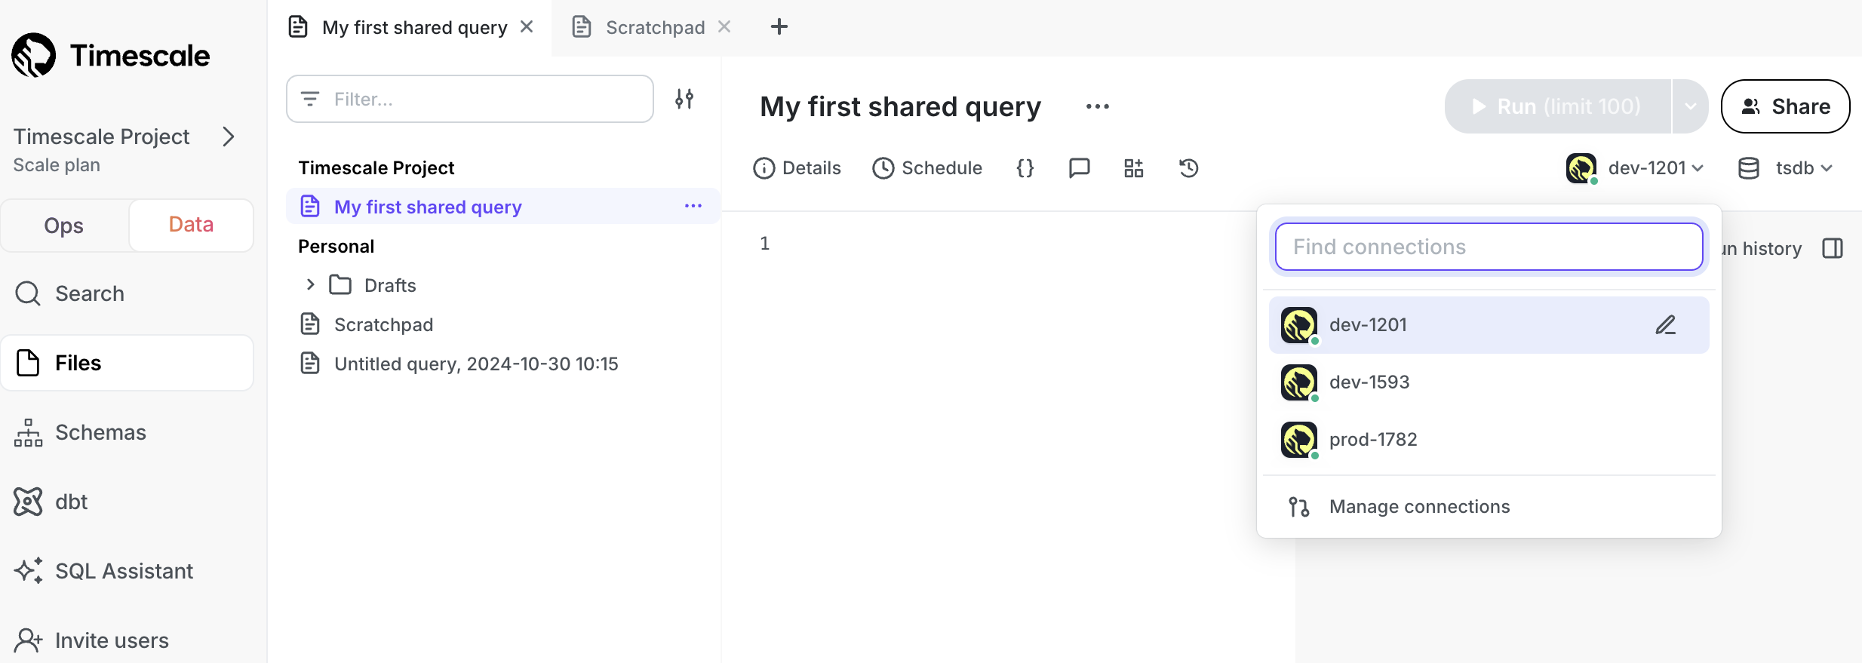Open the query title three-dot menu
The height and width of the screenshot is (663, 1862).
pyautogui.click(x=1097, y=106)
